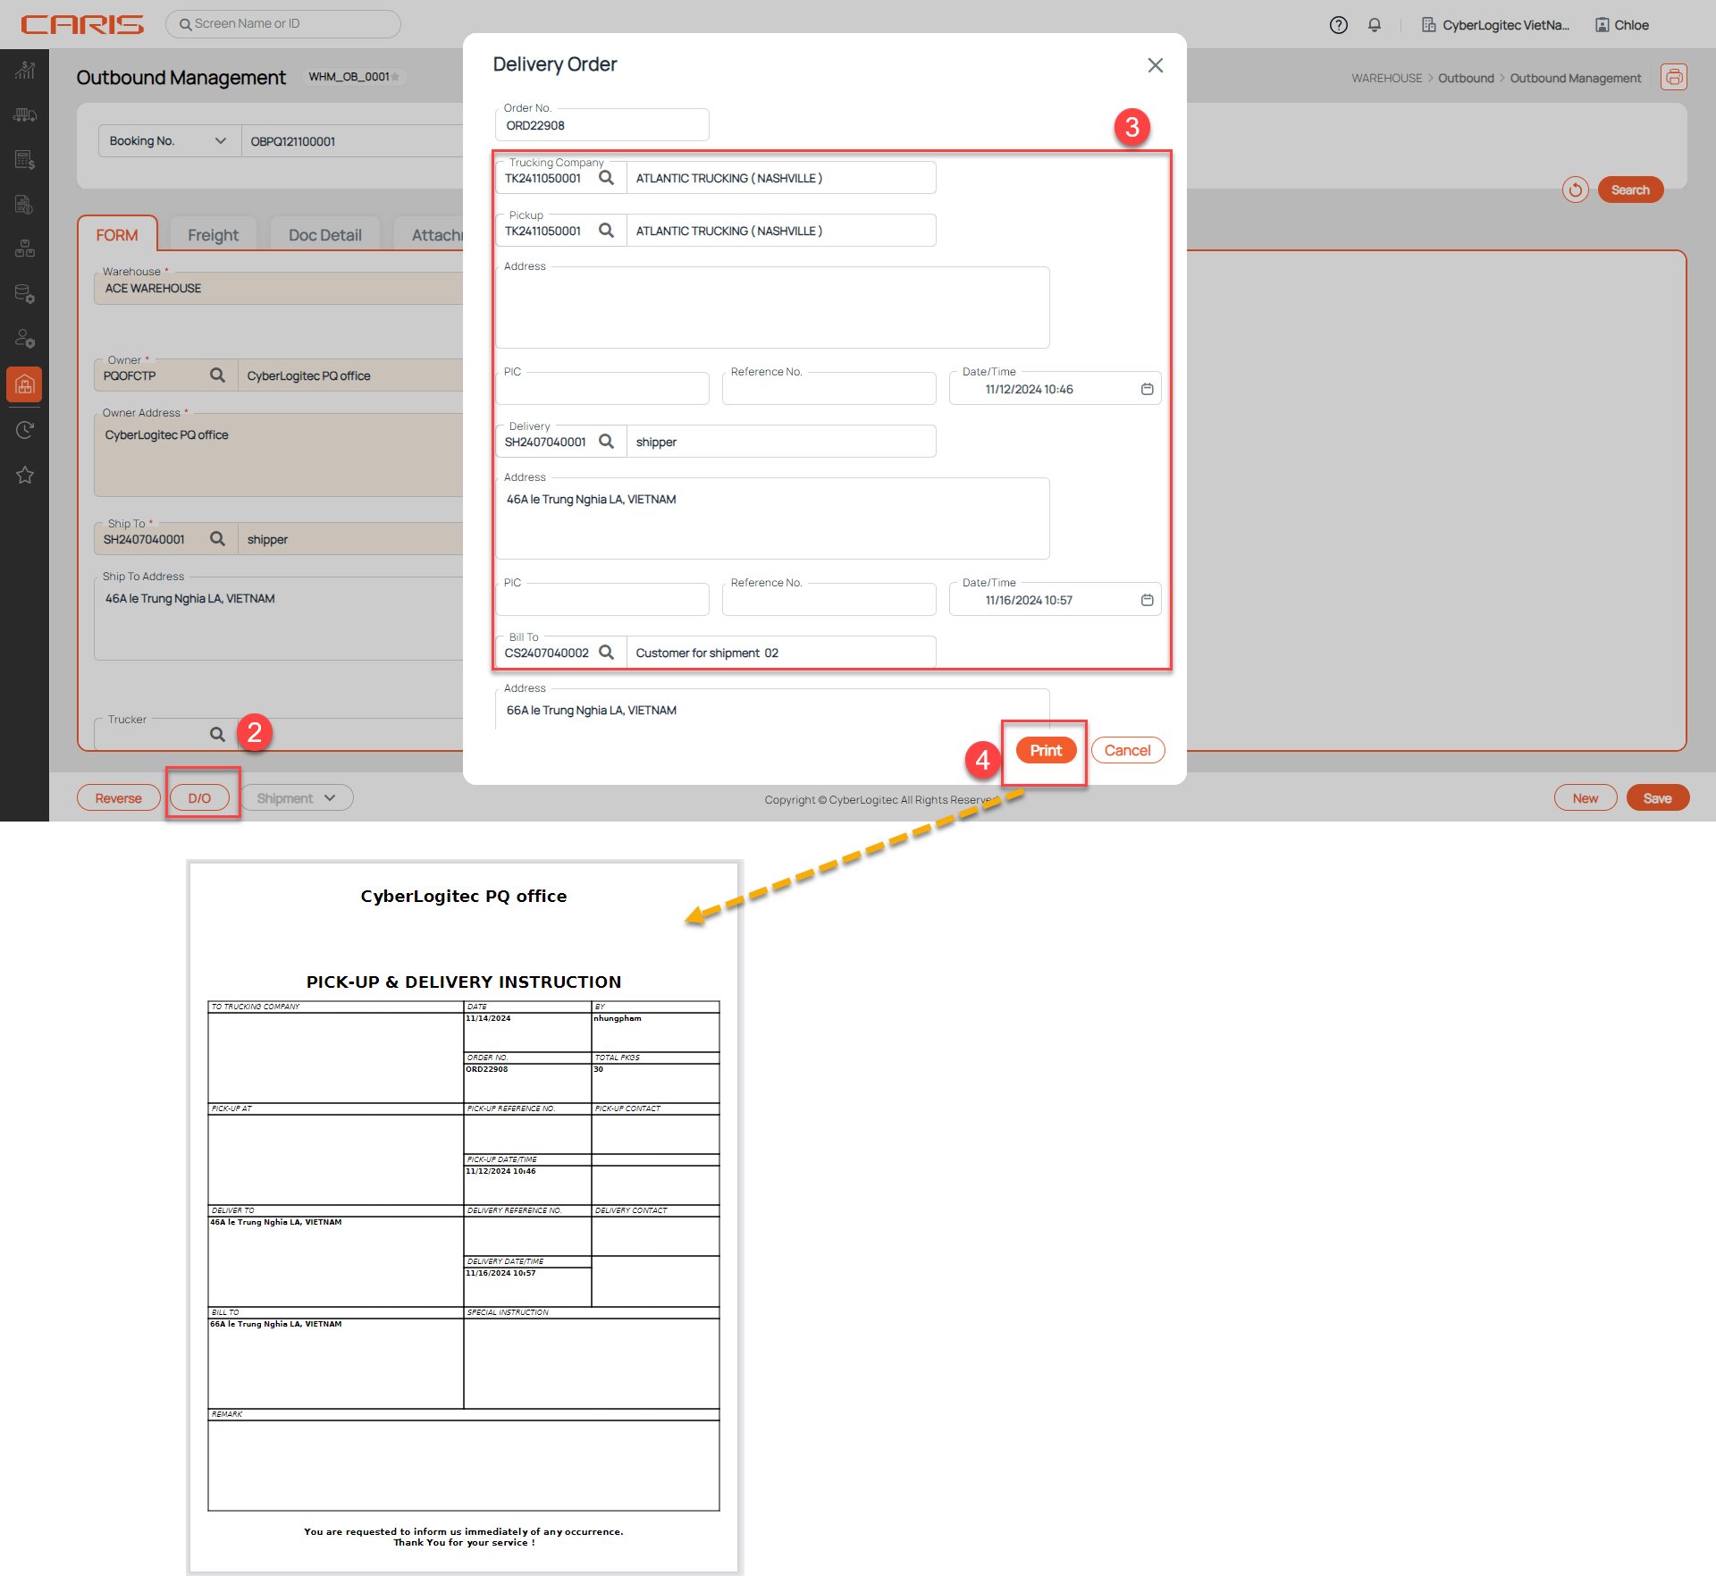Open Delivery Date/Time calendar icon
The image size is (1716, 1576).
click(1147, 600)
